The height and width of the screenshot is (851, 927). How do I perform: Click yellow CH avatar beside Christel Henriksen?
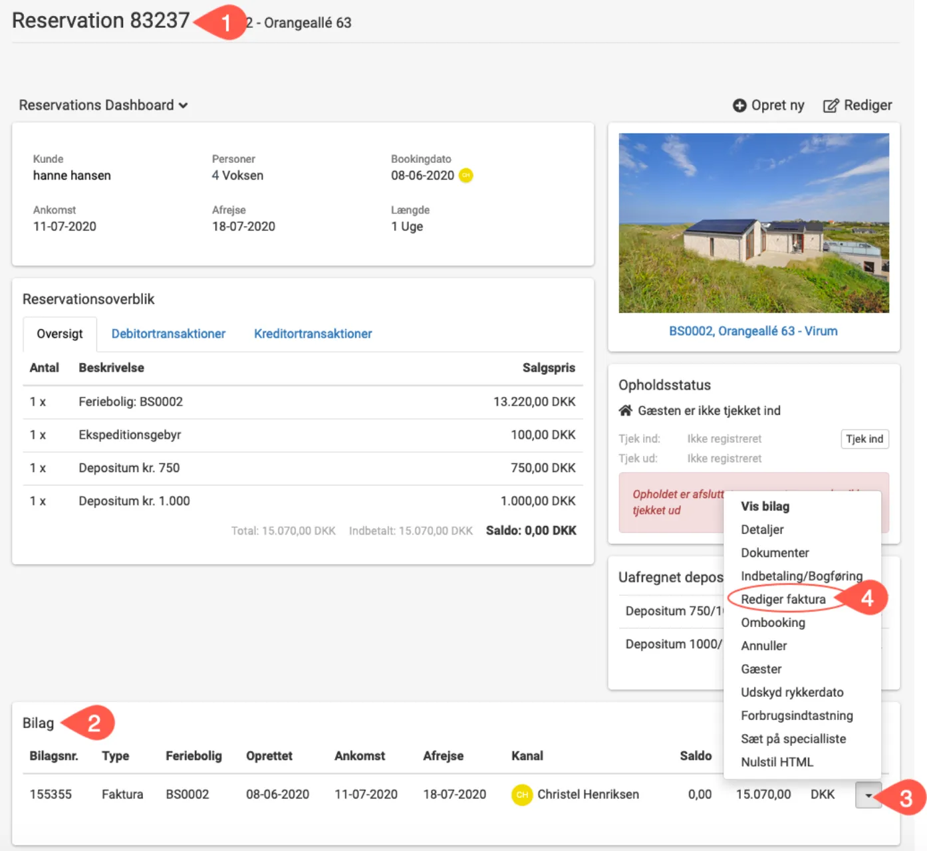(522, 794)
